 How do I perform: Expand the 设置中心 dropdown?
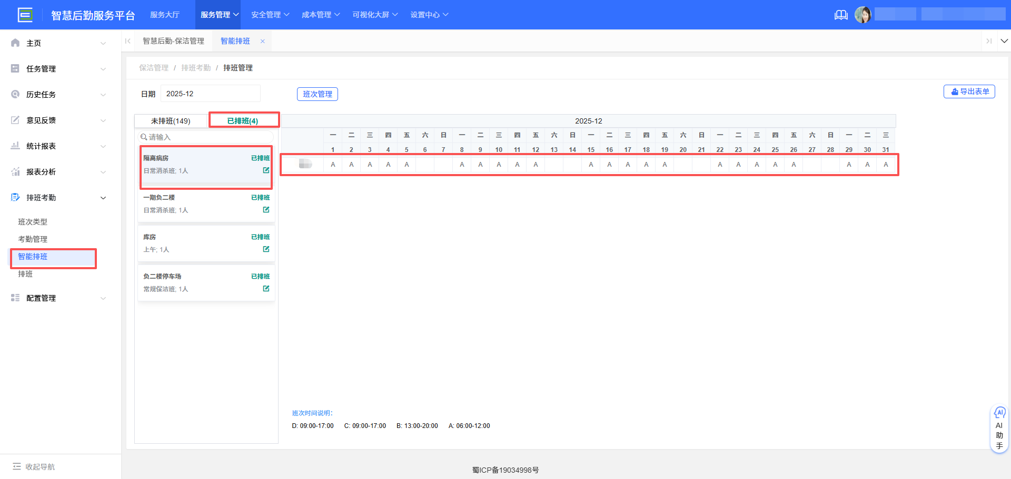click(x=429, y=14)
